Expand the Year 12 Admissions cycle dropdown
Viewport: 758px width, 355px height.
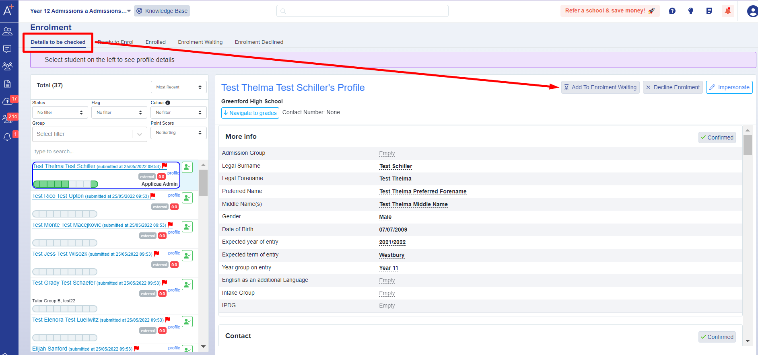point(80,11)
